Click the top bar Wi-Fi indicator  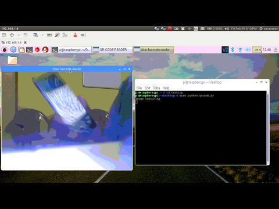tap(189, 28)
